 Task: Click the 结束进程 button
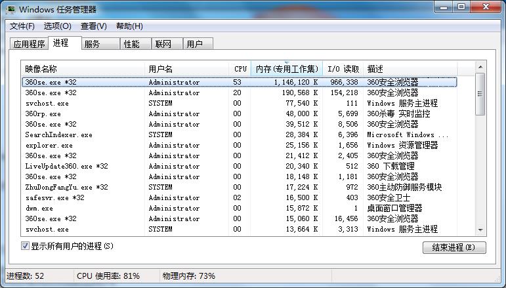(454, 247)
